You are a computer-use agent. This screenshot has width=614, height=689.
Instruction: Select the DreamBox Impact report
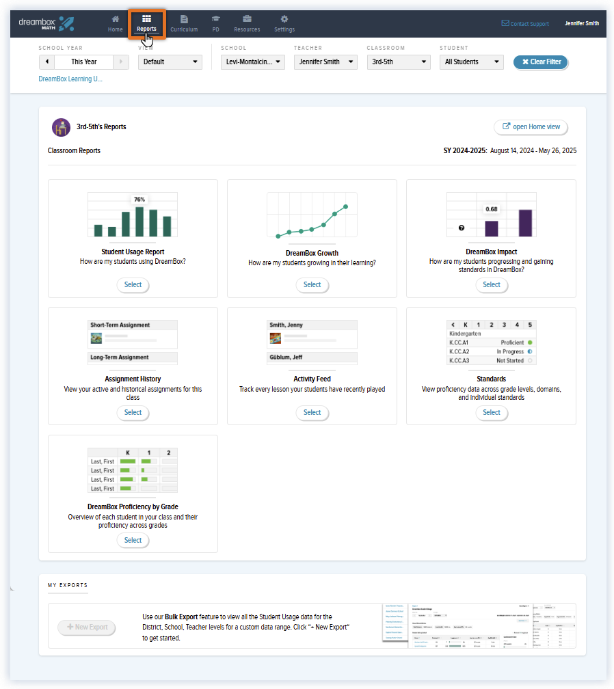[492, 285]
